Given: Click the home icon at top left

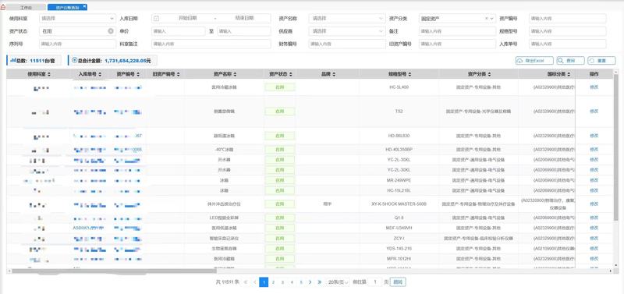Looking at the screenshot, I should coord(3,8).
